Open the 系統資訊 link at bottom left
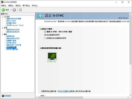Image resolution: width=132 pixels, height=99 pixels. pyautogui.click(x=8, y=96)
